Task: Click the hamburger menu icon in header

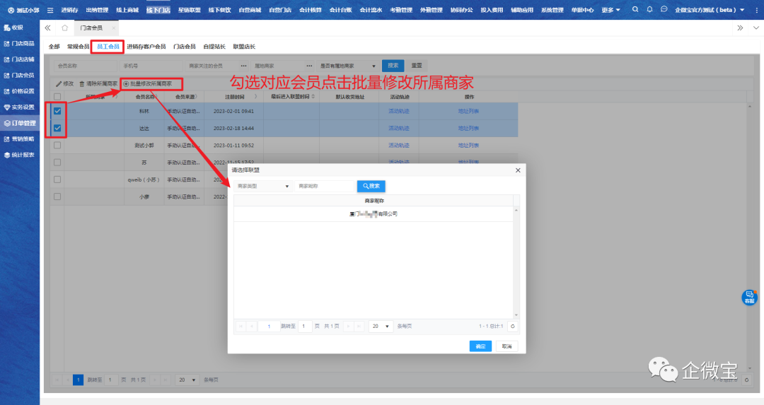Action: 50,10
